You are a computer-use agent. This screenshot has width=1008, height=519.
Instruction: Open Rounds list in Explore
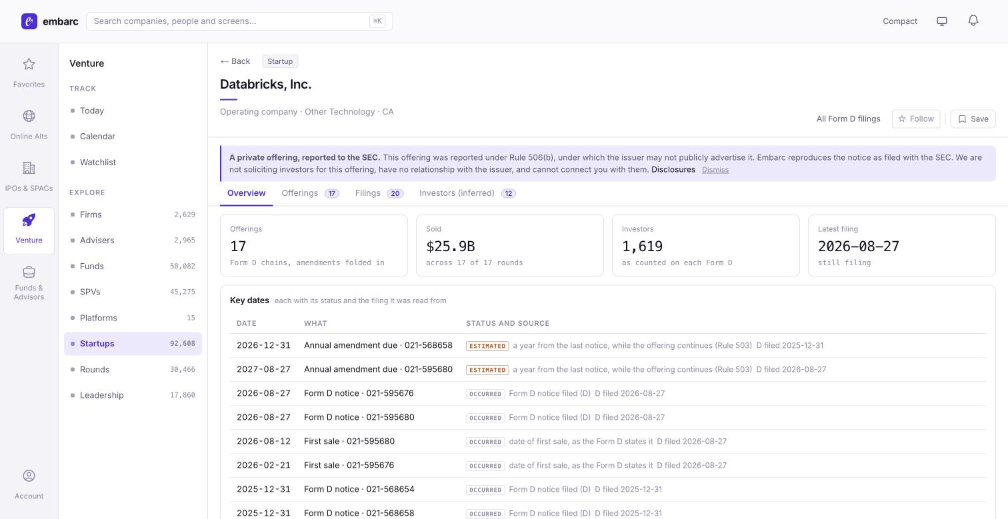click(133, 370)
